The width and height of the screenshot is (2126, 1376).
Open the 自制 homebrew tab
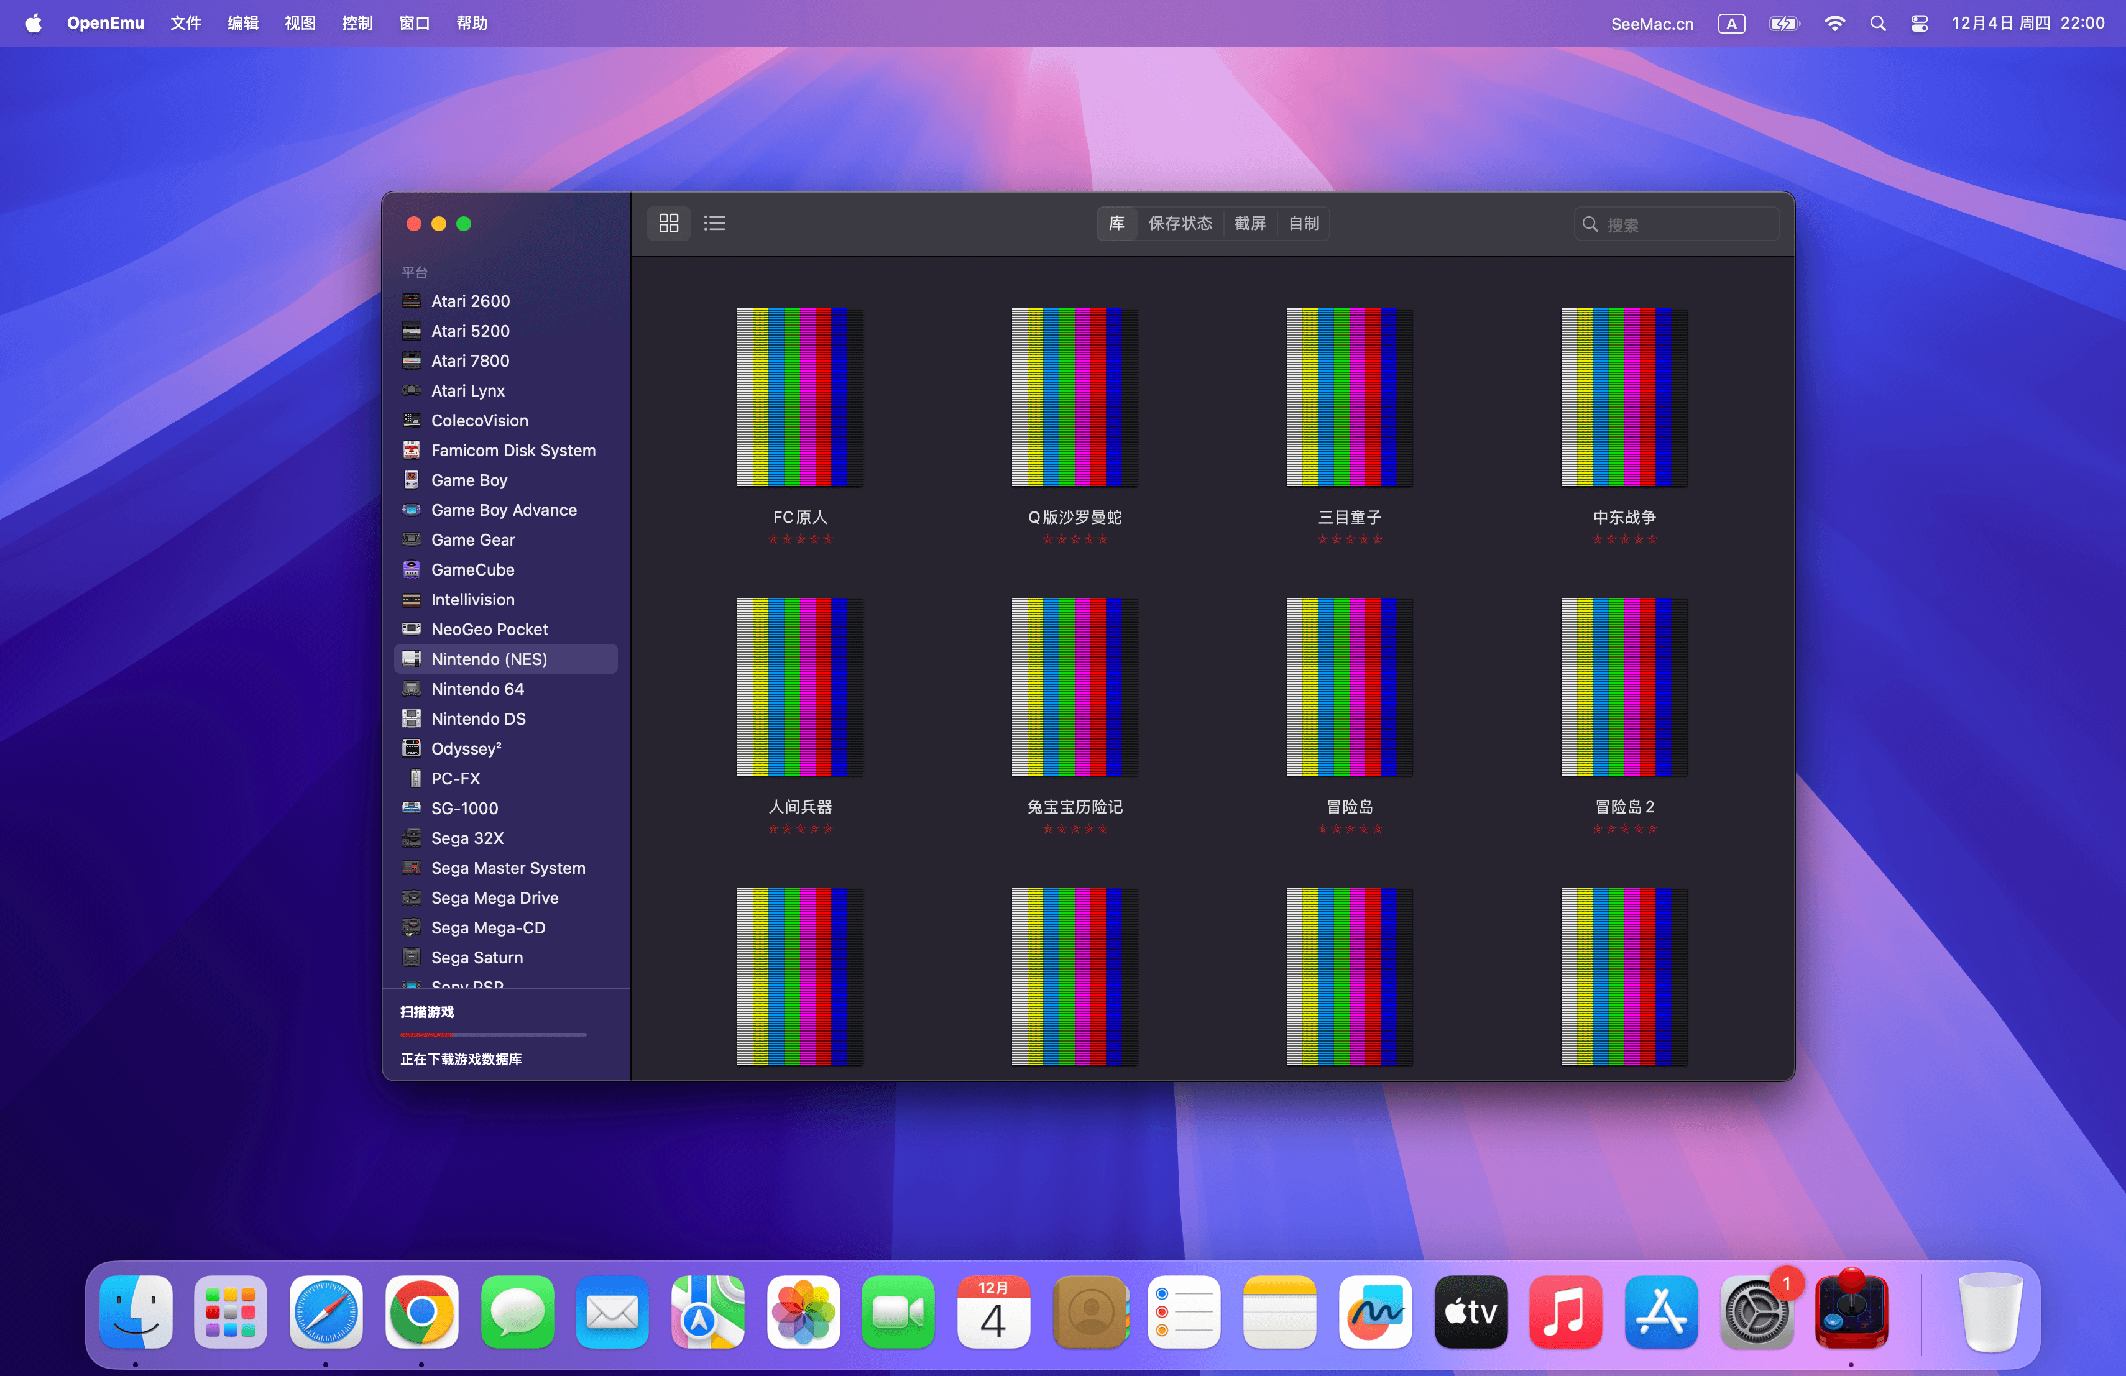1304,223
